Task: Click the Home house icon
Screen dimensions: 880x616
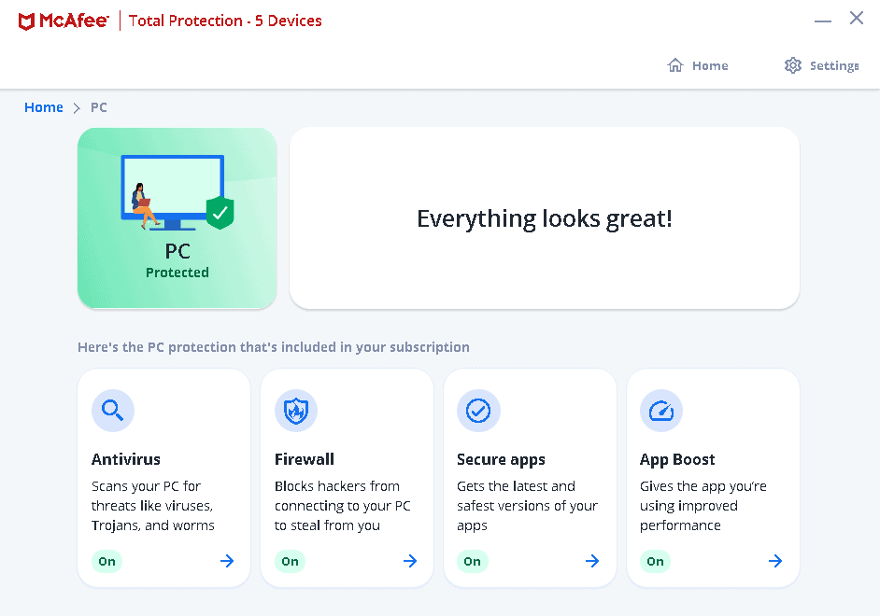Action: pyautogui.click(x=674, y=65)
